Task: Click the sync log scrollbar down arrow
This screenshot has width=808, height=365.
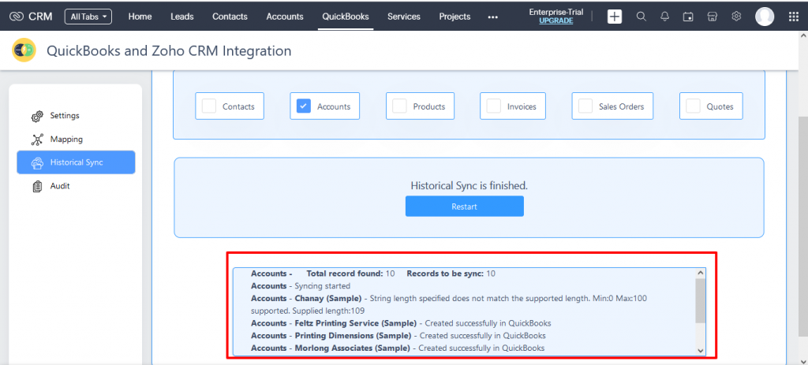Action: (700, 350)
